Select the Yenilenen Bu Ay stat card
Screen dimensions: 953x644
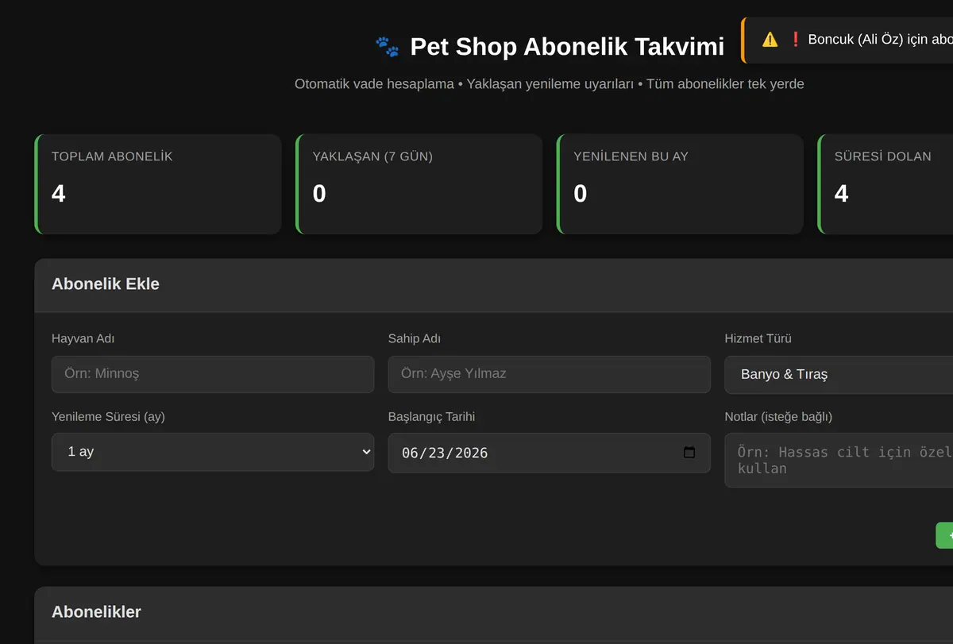click(680, 184)
